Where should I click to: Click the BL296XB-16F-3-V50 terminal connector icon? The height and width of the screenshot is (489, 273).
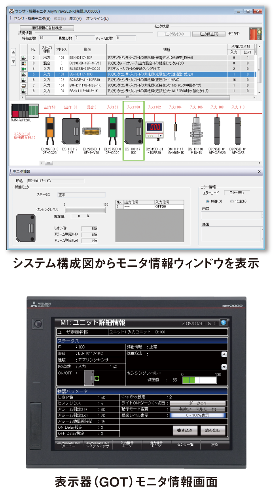(92, 132)
